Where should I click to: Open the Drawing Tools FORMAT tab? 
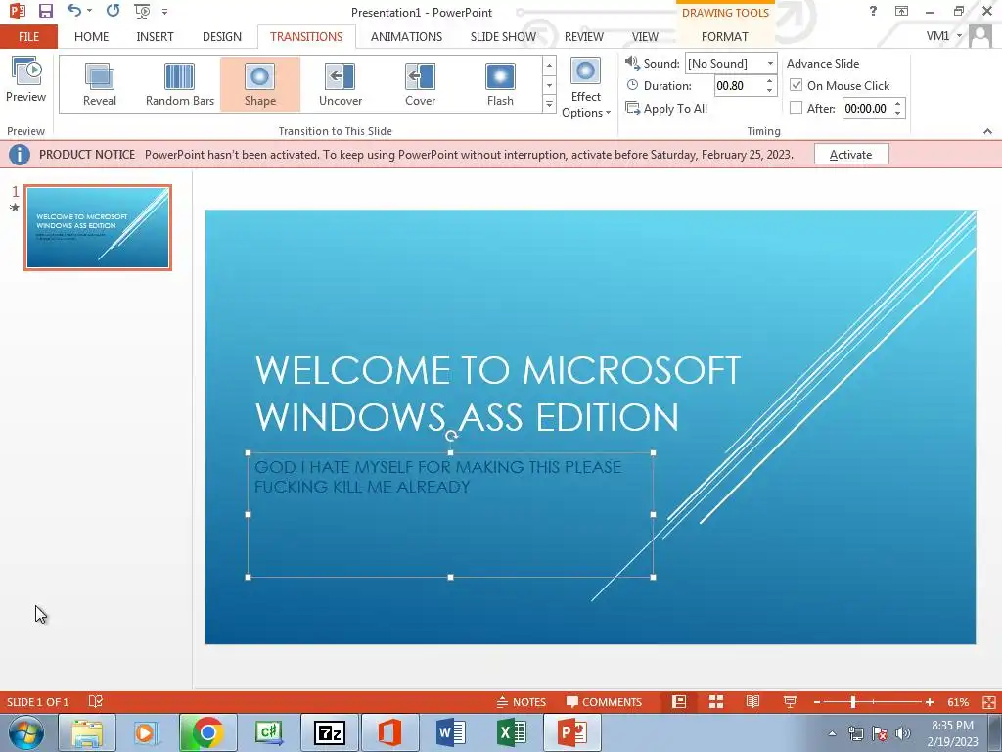click(725, 36)
